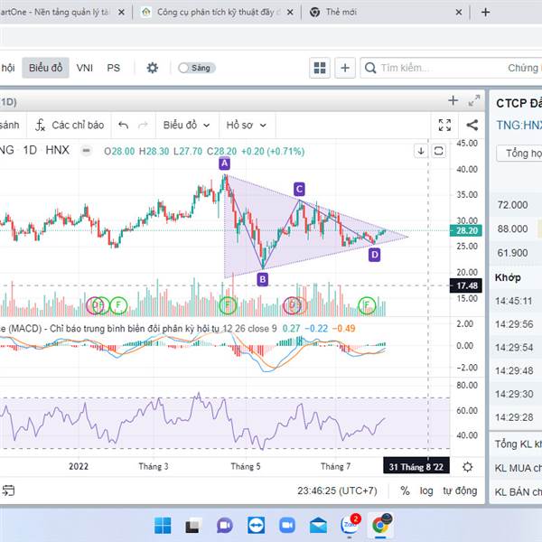Click the undo arrow
Screen dimensions: 542x542
tap(123, 125)
